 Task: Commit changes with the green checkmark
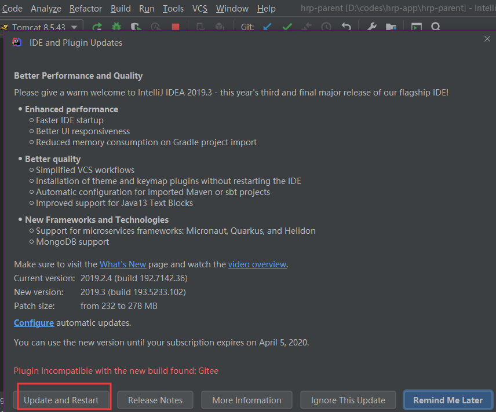click(x=287, y=27)
